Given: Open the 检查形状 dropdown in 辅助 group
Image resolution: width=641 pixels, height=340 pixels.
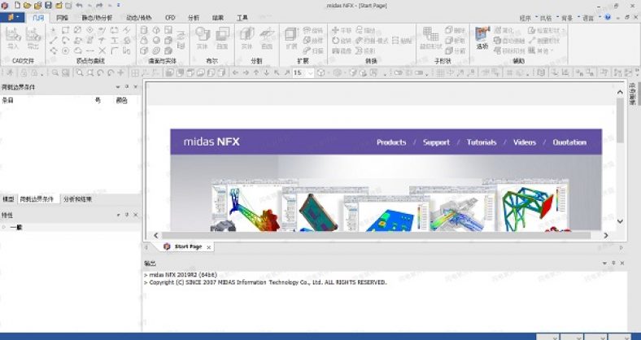Looking at the screenshot, I should [x=547, y=30].
